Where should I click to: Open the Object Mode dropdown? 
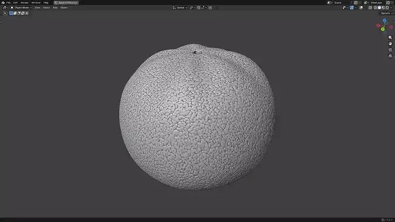pyautogui.click(x=21, y=8)
